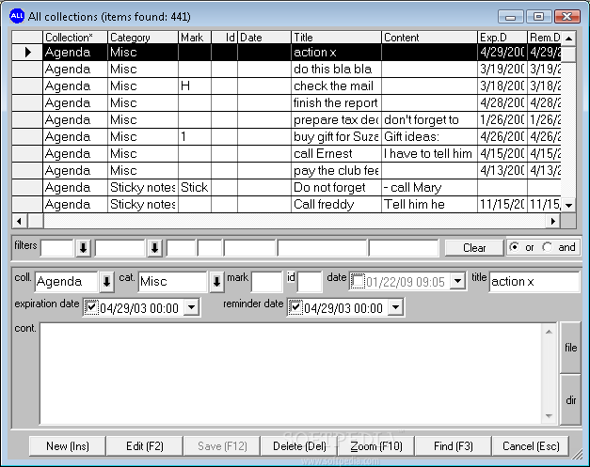Viewport: 590px width, 467px height.
Task: Click the Id column header
Action: [225, 38]
